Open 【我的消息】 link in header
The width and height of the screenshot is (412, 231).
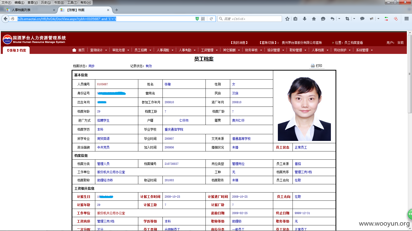[x=239, y=43]
